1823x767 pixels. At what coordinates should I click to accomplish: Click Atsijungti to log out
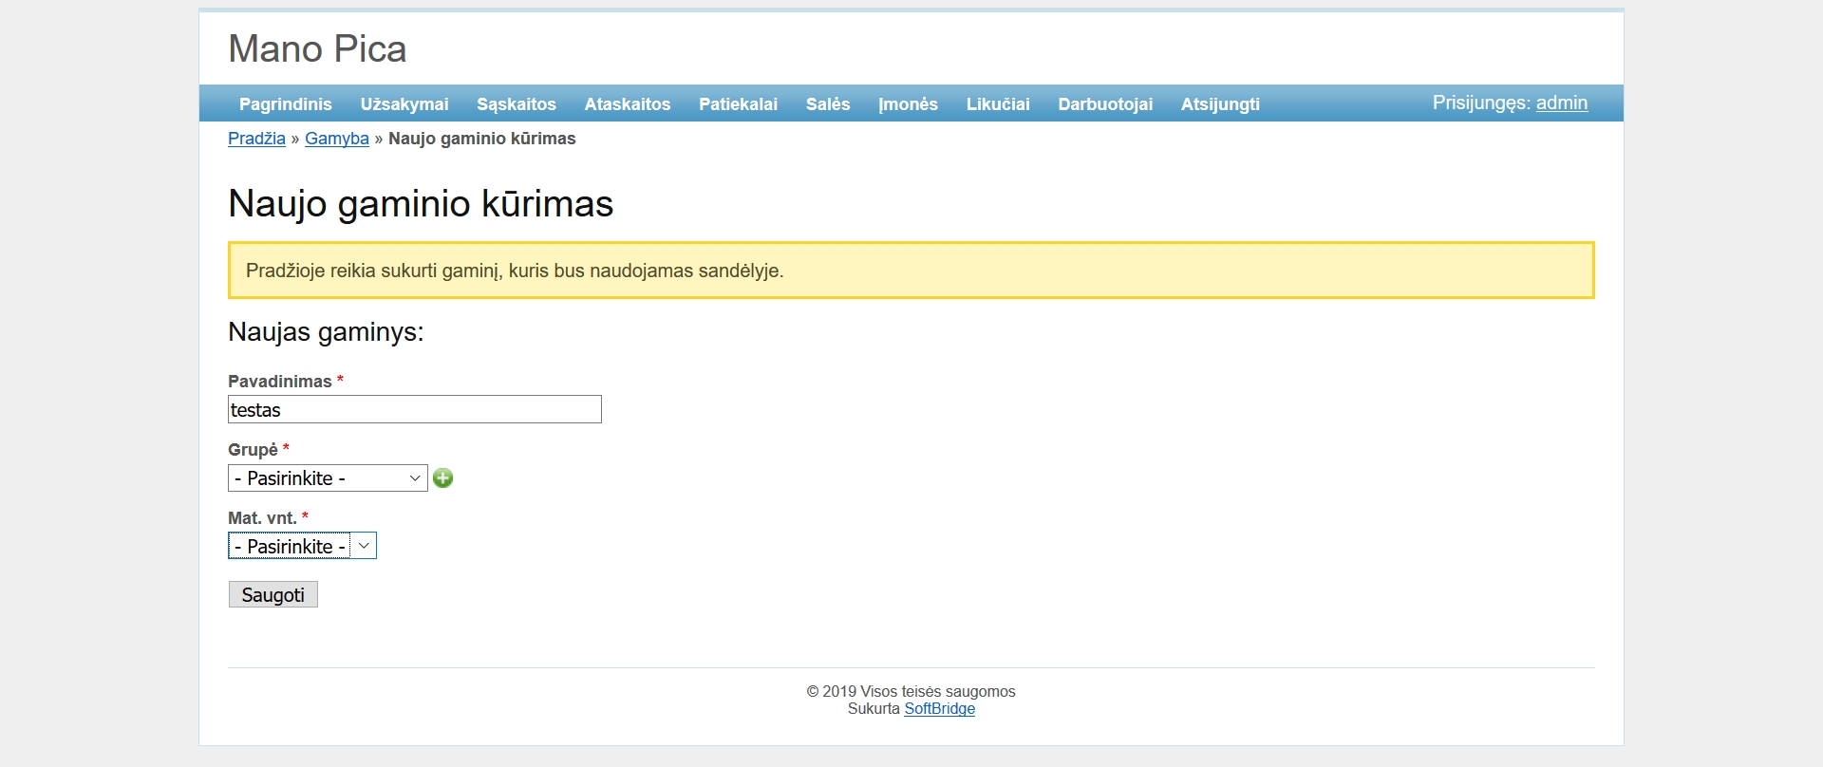[x=1220, y=104]
